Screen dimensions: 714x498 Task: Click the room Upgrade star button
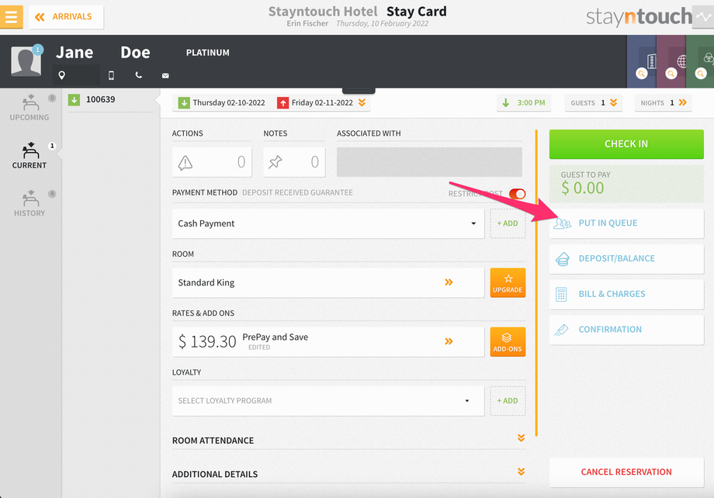(x=508, y=282)
